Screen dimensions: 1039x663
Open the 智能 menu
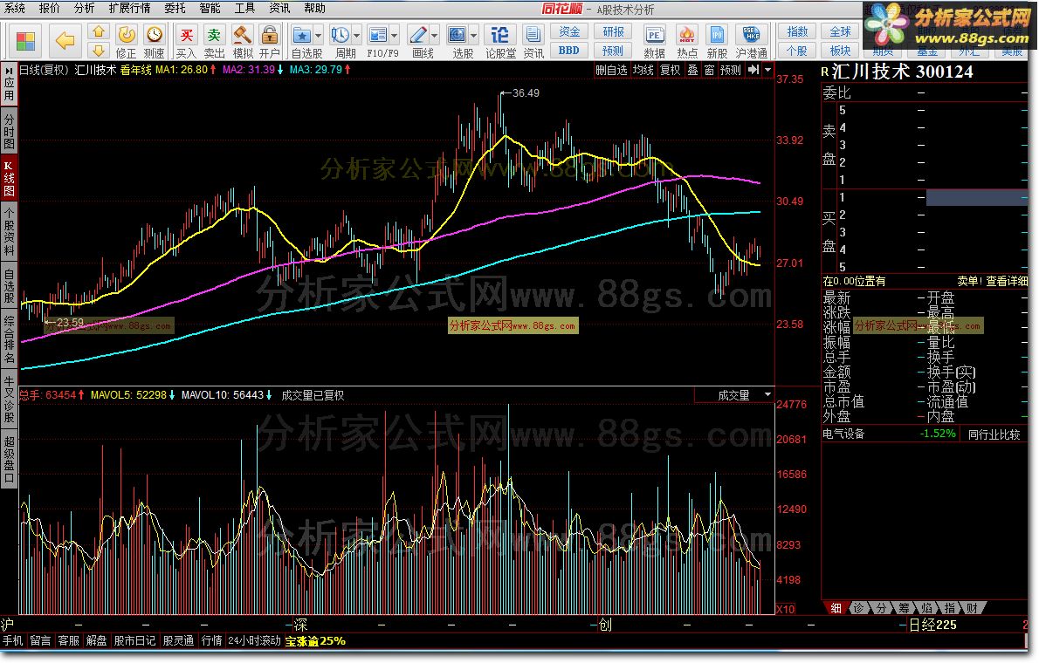[210, 8]
